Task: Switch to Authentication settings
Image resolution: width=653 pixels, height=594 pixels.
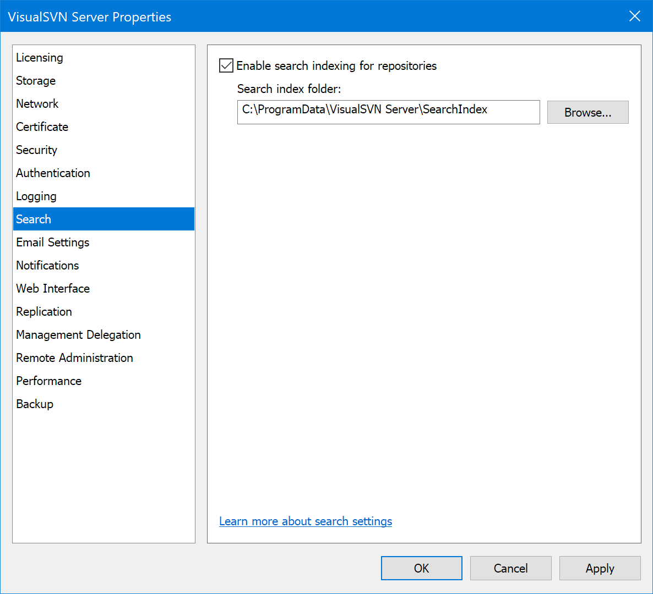Action: tap(104, 173)
